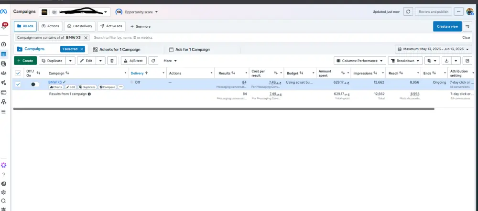Viewport: 478px width, 211px height.
Task: Open the Audiences people icon in sidebar
Action: click(x=4, y=73)
